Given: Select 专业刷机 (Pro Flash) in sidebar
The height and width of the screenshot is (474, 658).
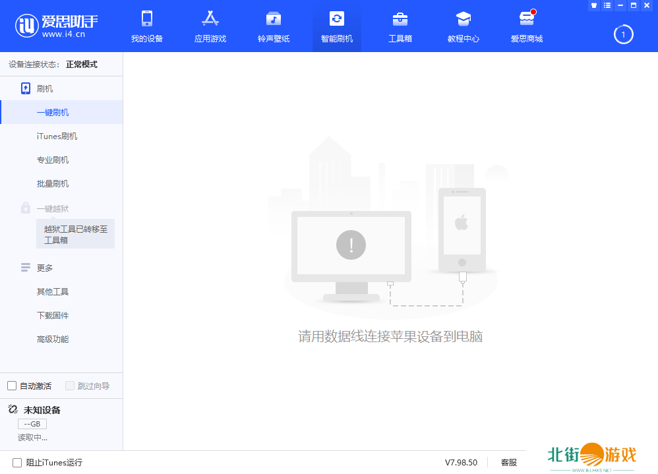Looking at the screenshot, I should pos(53,160).
